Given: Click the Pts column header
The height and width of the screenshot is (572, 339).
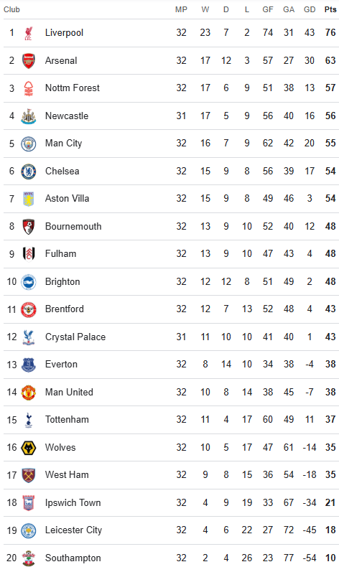Looking at the screenshot, I should [x=330, y=9].
